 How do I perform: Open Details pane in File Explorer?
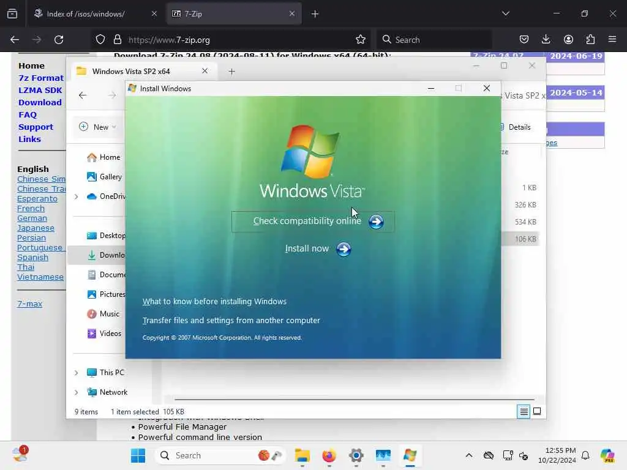(515, 127)
